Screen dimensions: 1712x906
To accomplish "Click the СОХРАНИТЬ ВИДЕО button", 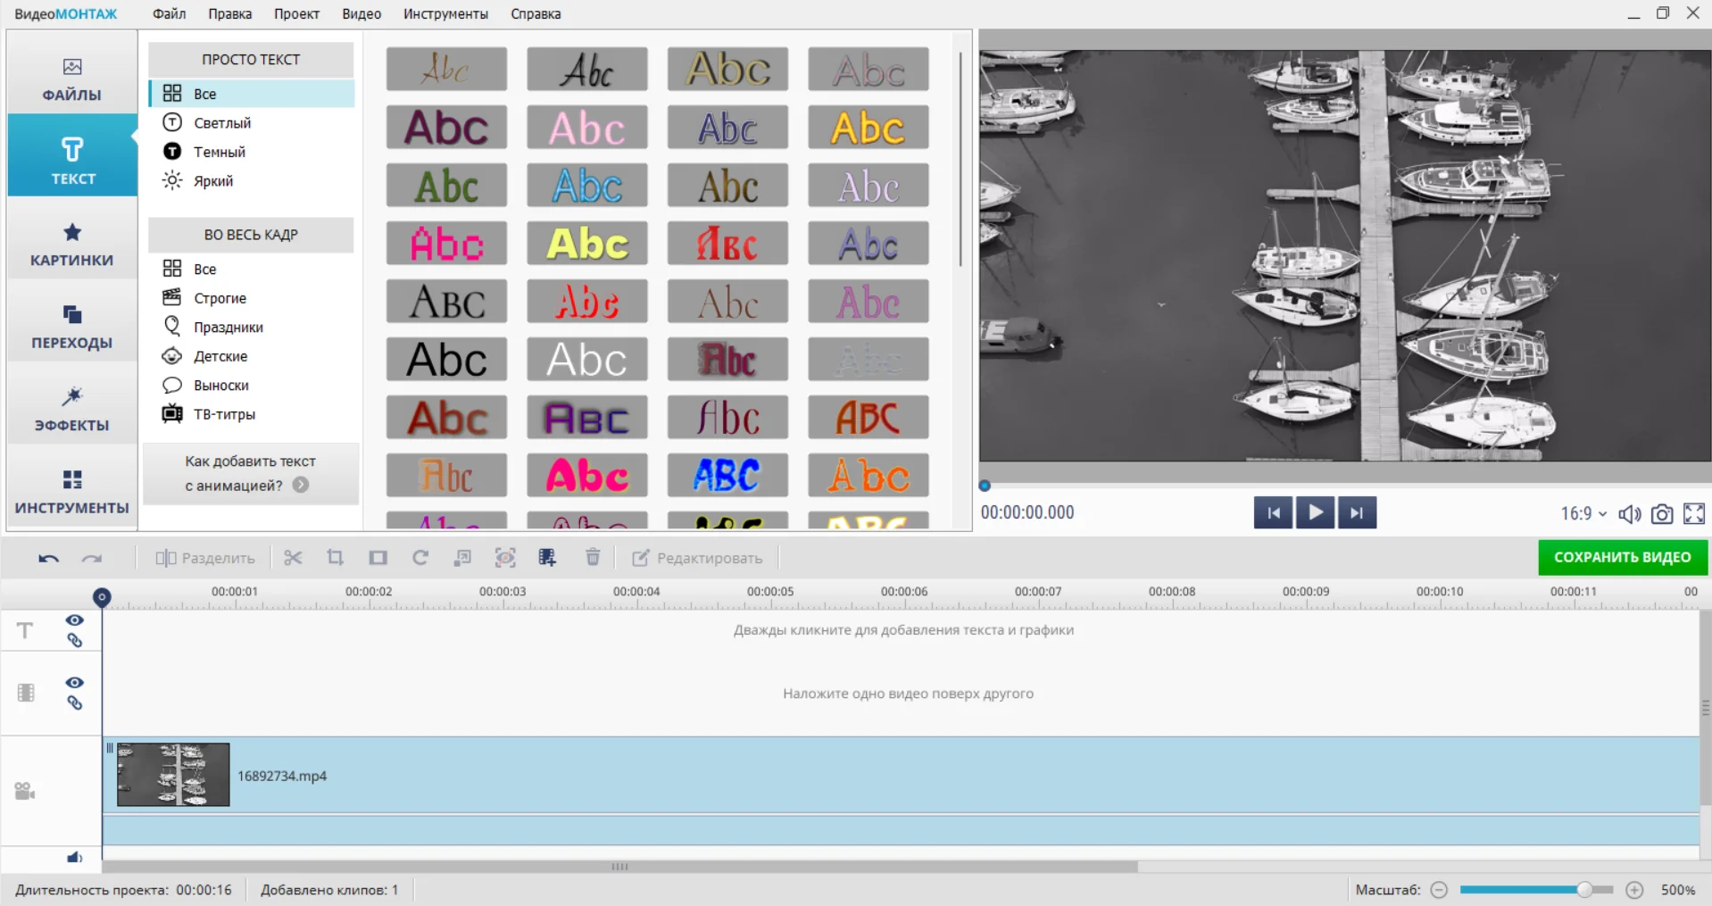I will point(1623,557).
